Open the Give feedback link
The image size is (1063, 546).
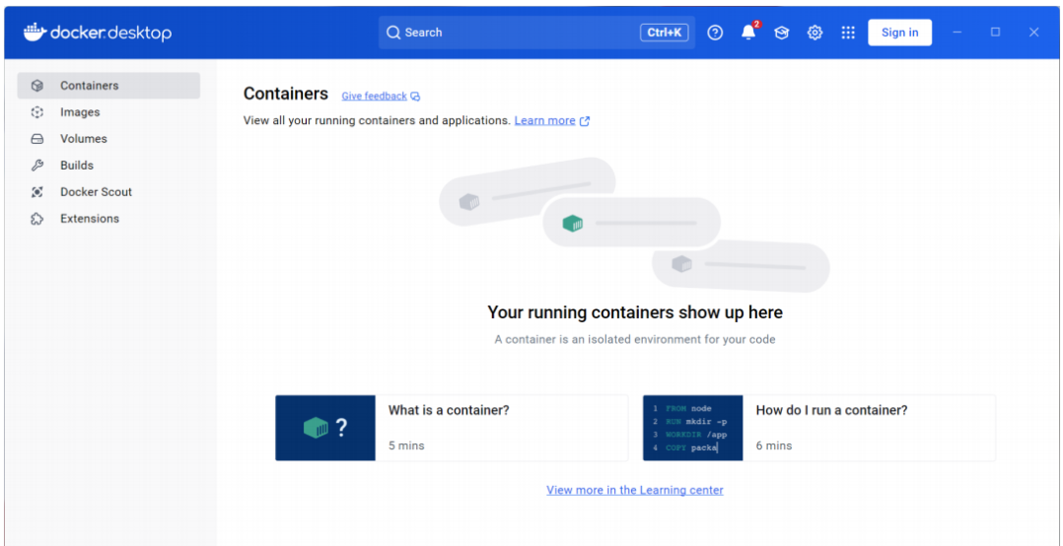[x=375, y=97]
